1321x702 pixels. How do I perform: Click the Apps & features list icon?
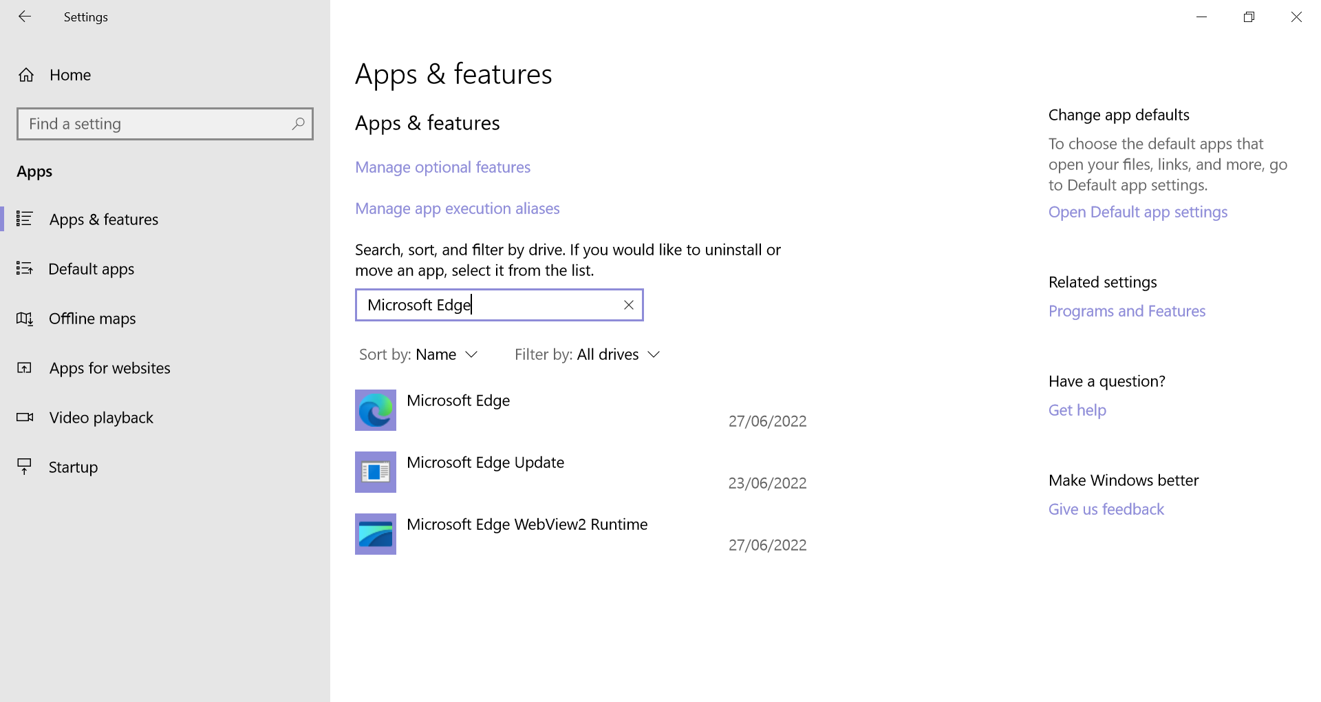25,219
